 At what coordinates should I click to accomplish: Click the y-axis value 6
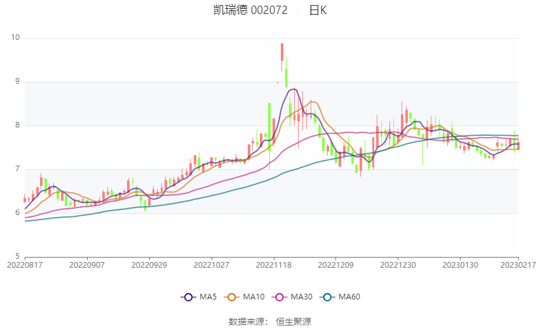pos(18,213)
